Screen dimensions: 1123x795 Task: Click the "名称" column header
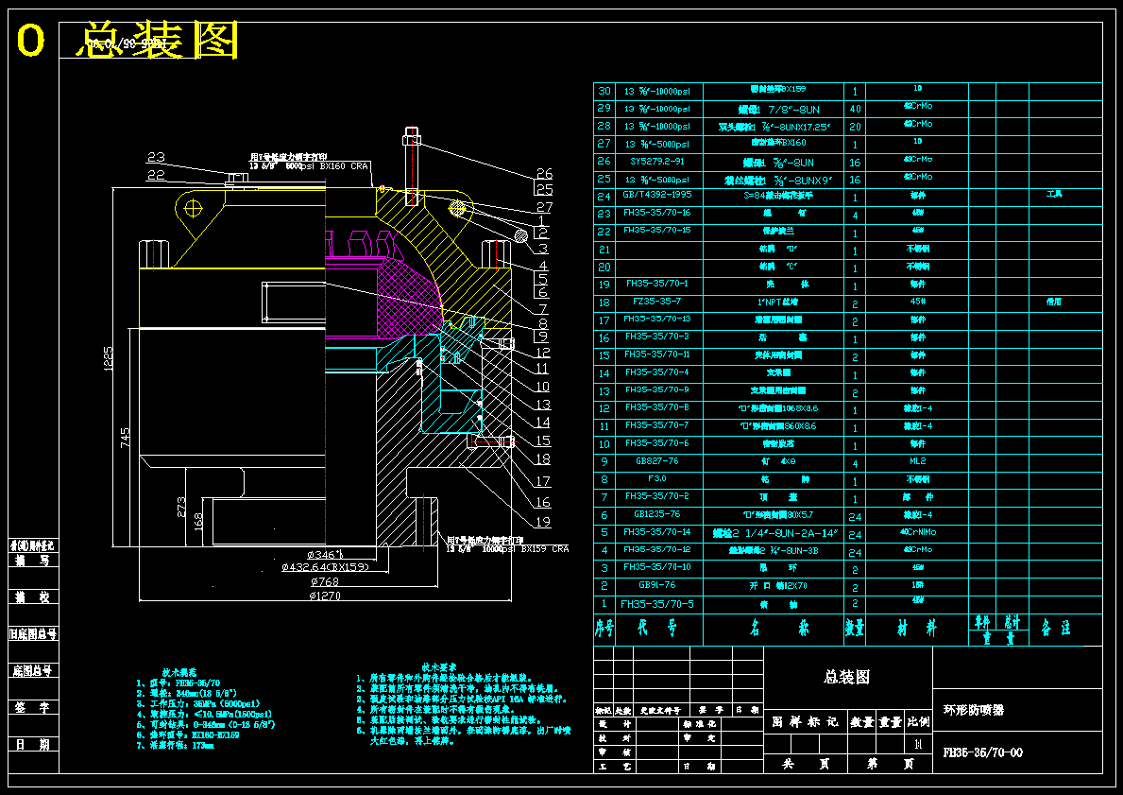tap(780, 629)
